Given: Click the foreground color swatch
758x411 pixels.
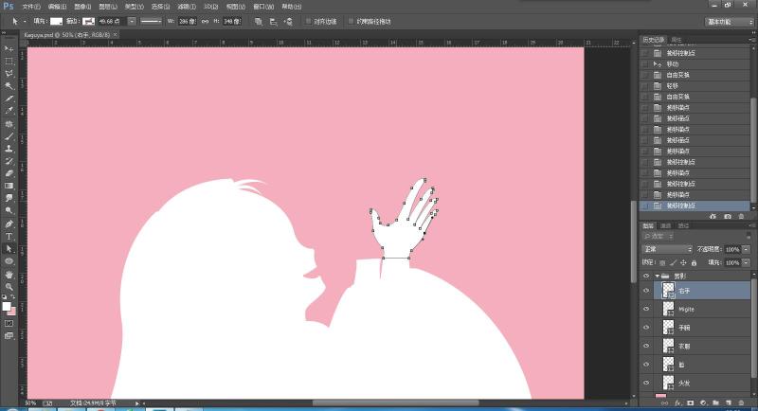Looking at the screenshot, I should [7, 306].
